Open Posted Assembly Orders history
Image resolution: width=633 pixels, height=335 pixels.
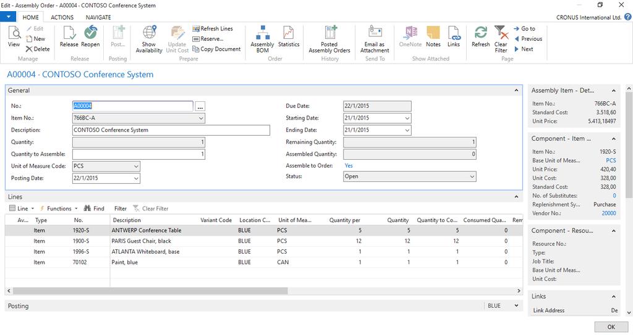click(x=329, y=39)
